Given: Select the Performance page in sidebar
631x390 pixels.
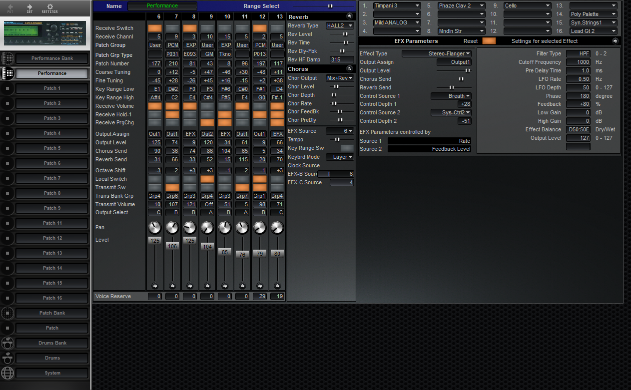Looking at the screenshot, I should pos(52,73).
